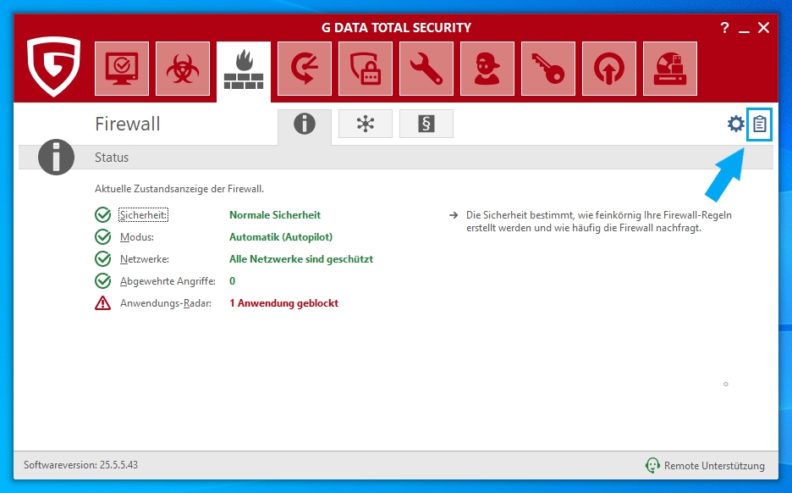Switch to the Rule sets paragraph tab
792x493 pixels.
426,124
